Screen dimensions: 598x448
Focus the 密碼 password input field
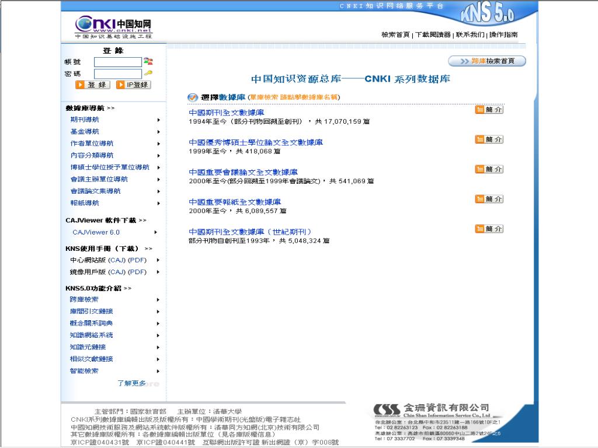118,74
